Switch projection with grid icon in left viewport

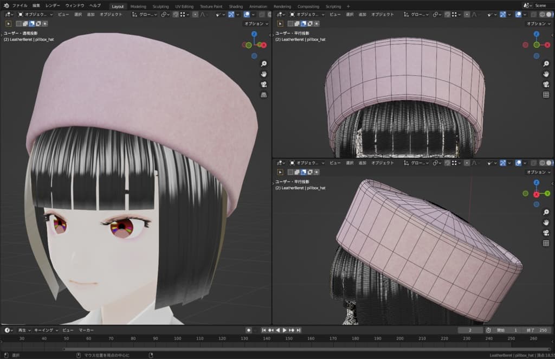point(264,94)
